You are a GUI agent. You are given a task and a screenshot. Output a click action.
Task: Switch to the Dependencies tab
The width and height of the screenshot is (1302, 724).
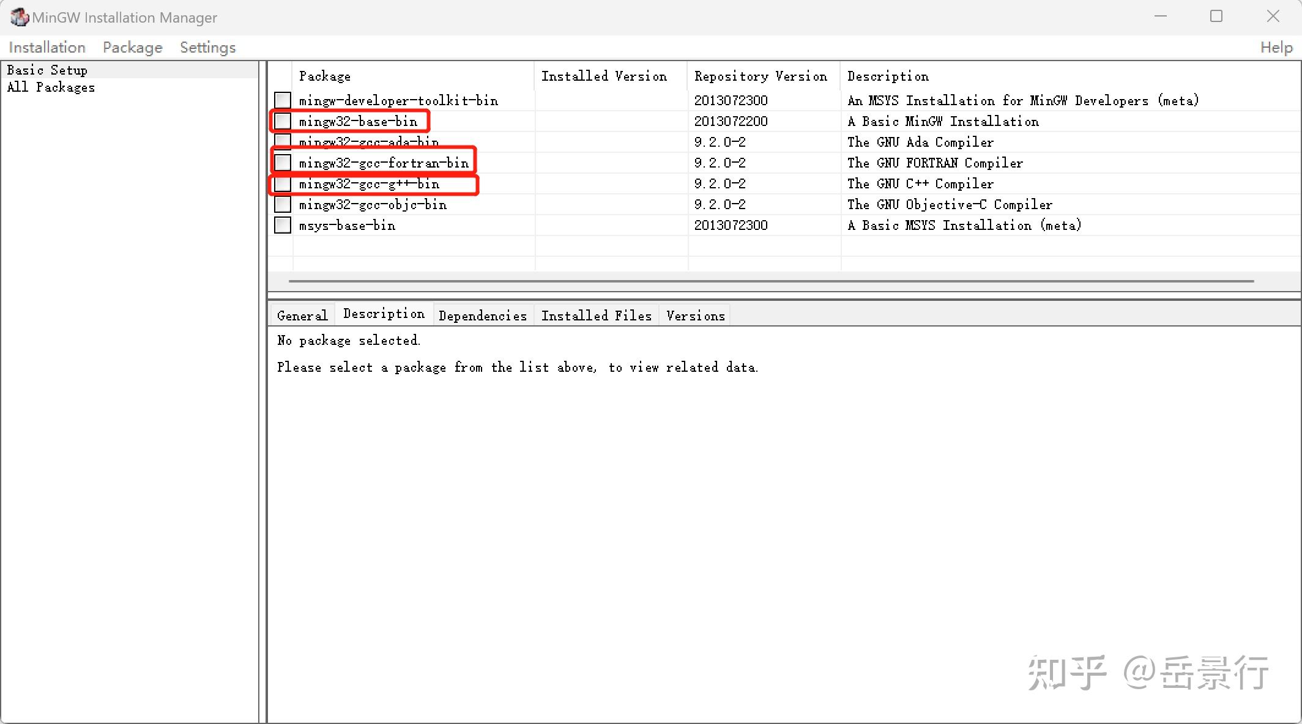483,316
